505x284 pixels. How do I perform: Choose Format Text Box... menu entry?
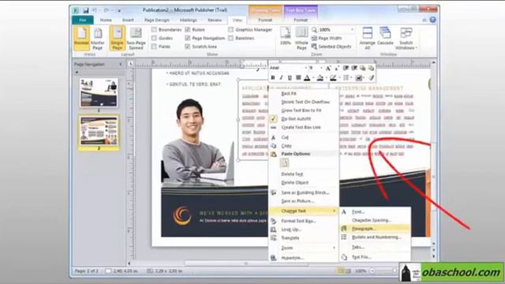(x=304, y=221)
